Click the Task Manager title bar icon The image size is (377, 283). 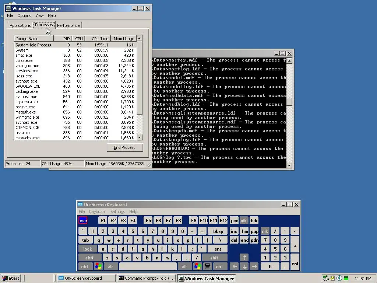click(x=9, y=8)
